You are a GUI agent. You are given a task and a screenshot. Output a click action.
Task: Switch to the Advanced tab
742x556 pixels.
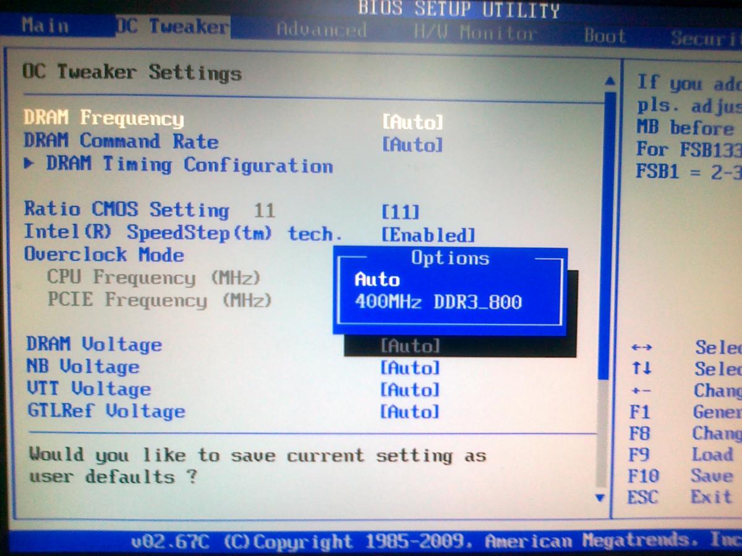click(322, 30)
